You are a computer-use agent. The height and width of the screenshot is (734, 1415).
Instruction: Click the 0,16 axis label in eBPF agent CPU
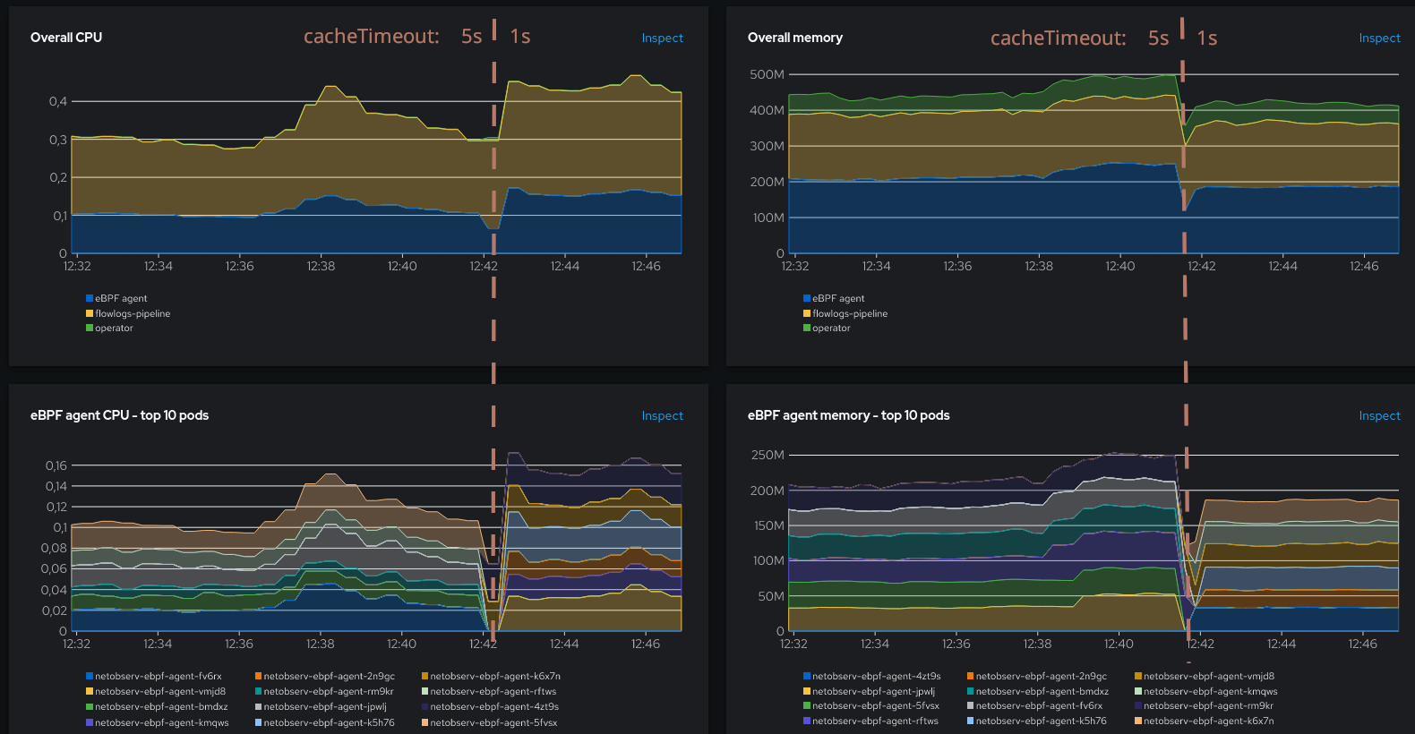[56, 465]
